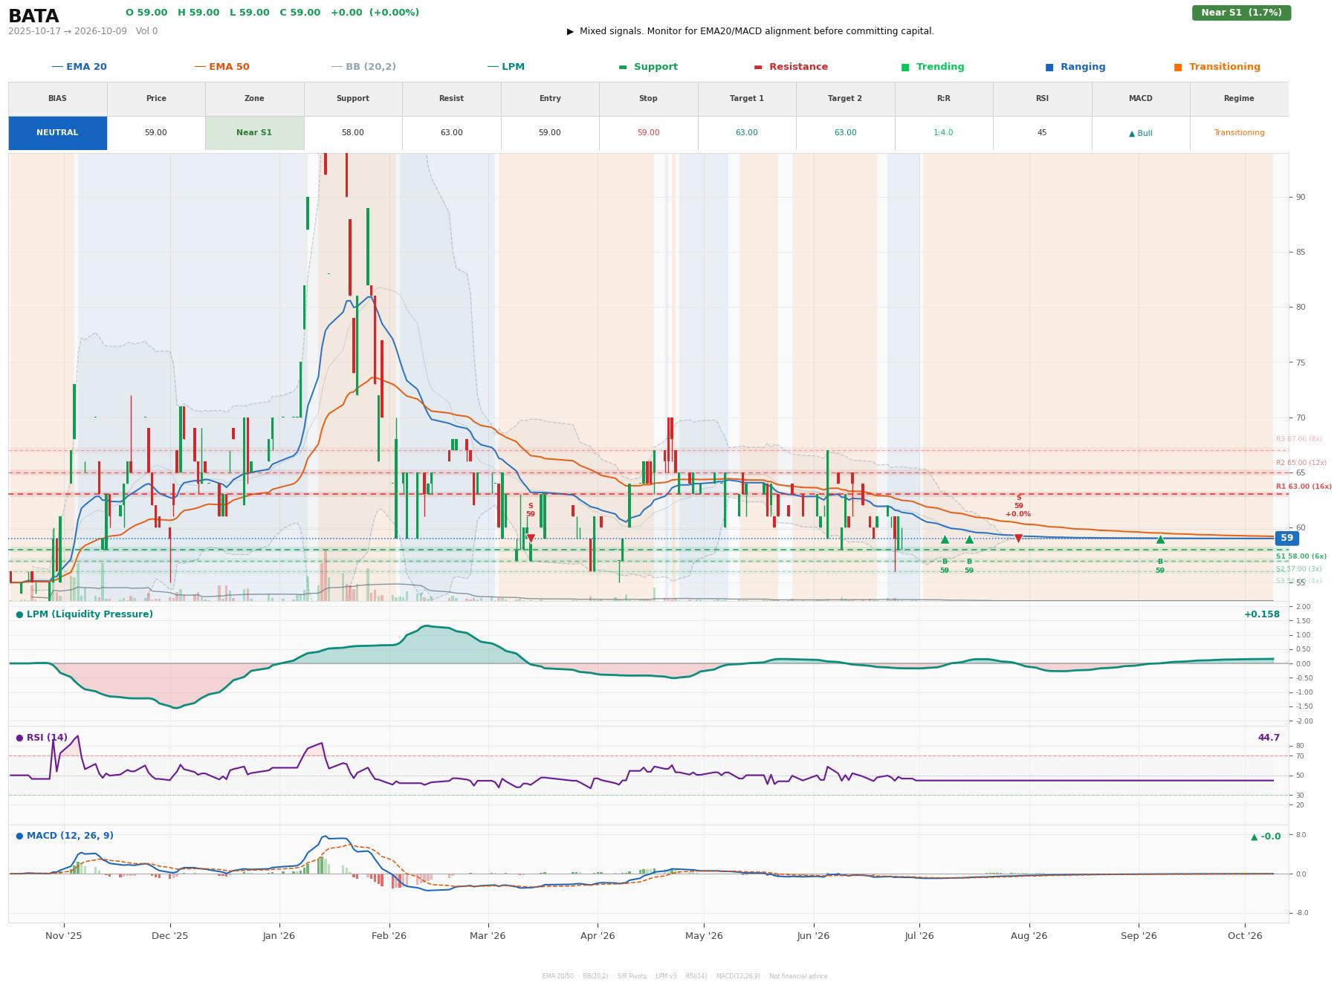Click the Near S1 zone cell
The width and height of the screenshot is (1340, 988).
(x=254, y=133)
